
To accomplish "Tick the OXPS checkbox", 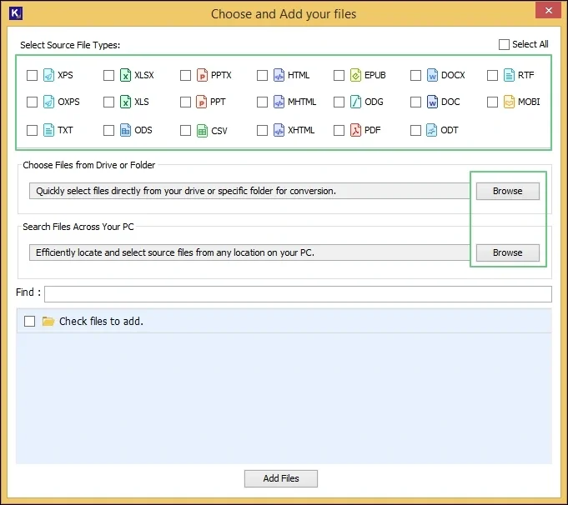I will 32,102.
